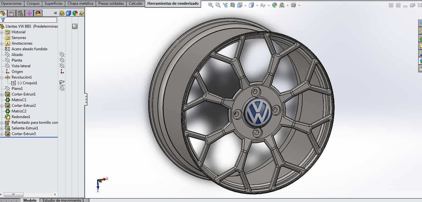Toggle visibility of Vista lateral plane
The height and width of the screenshot is (202, 422).
point(62,66)
